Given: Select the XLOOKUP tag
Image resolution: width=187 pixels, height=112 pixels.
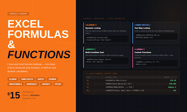Looking at the screenshot, I should [x=13, y=79].
